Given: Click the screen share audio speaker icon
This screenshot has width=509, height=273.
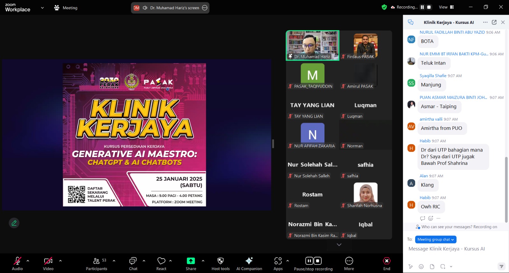Looking at the screenshot, I should pyautogui.click(x=145, y=8).
